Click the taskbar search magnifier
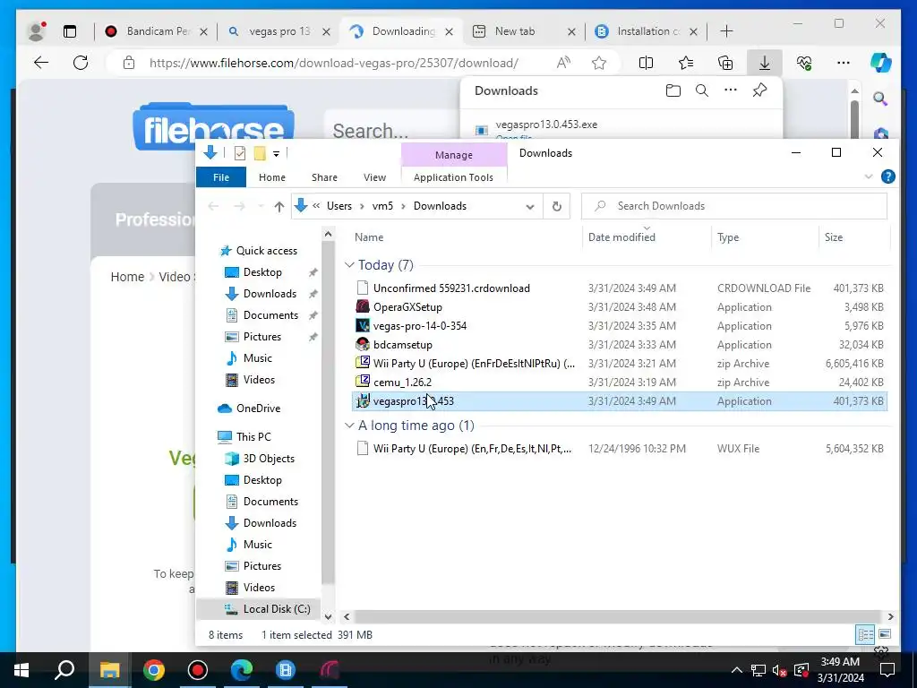 point(64,670)
